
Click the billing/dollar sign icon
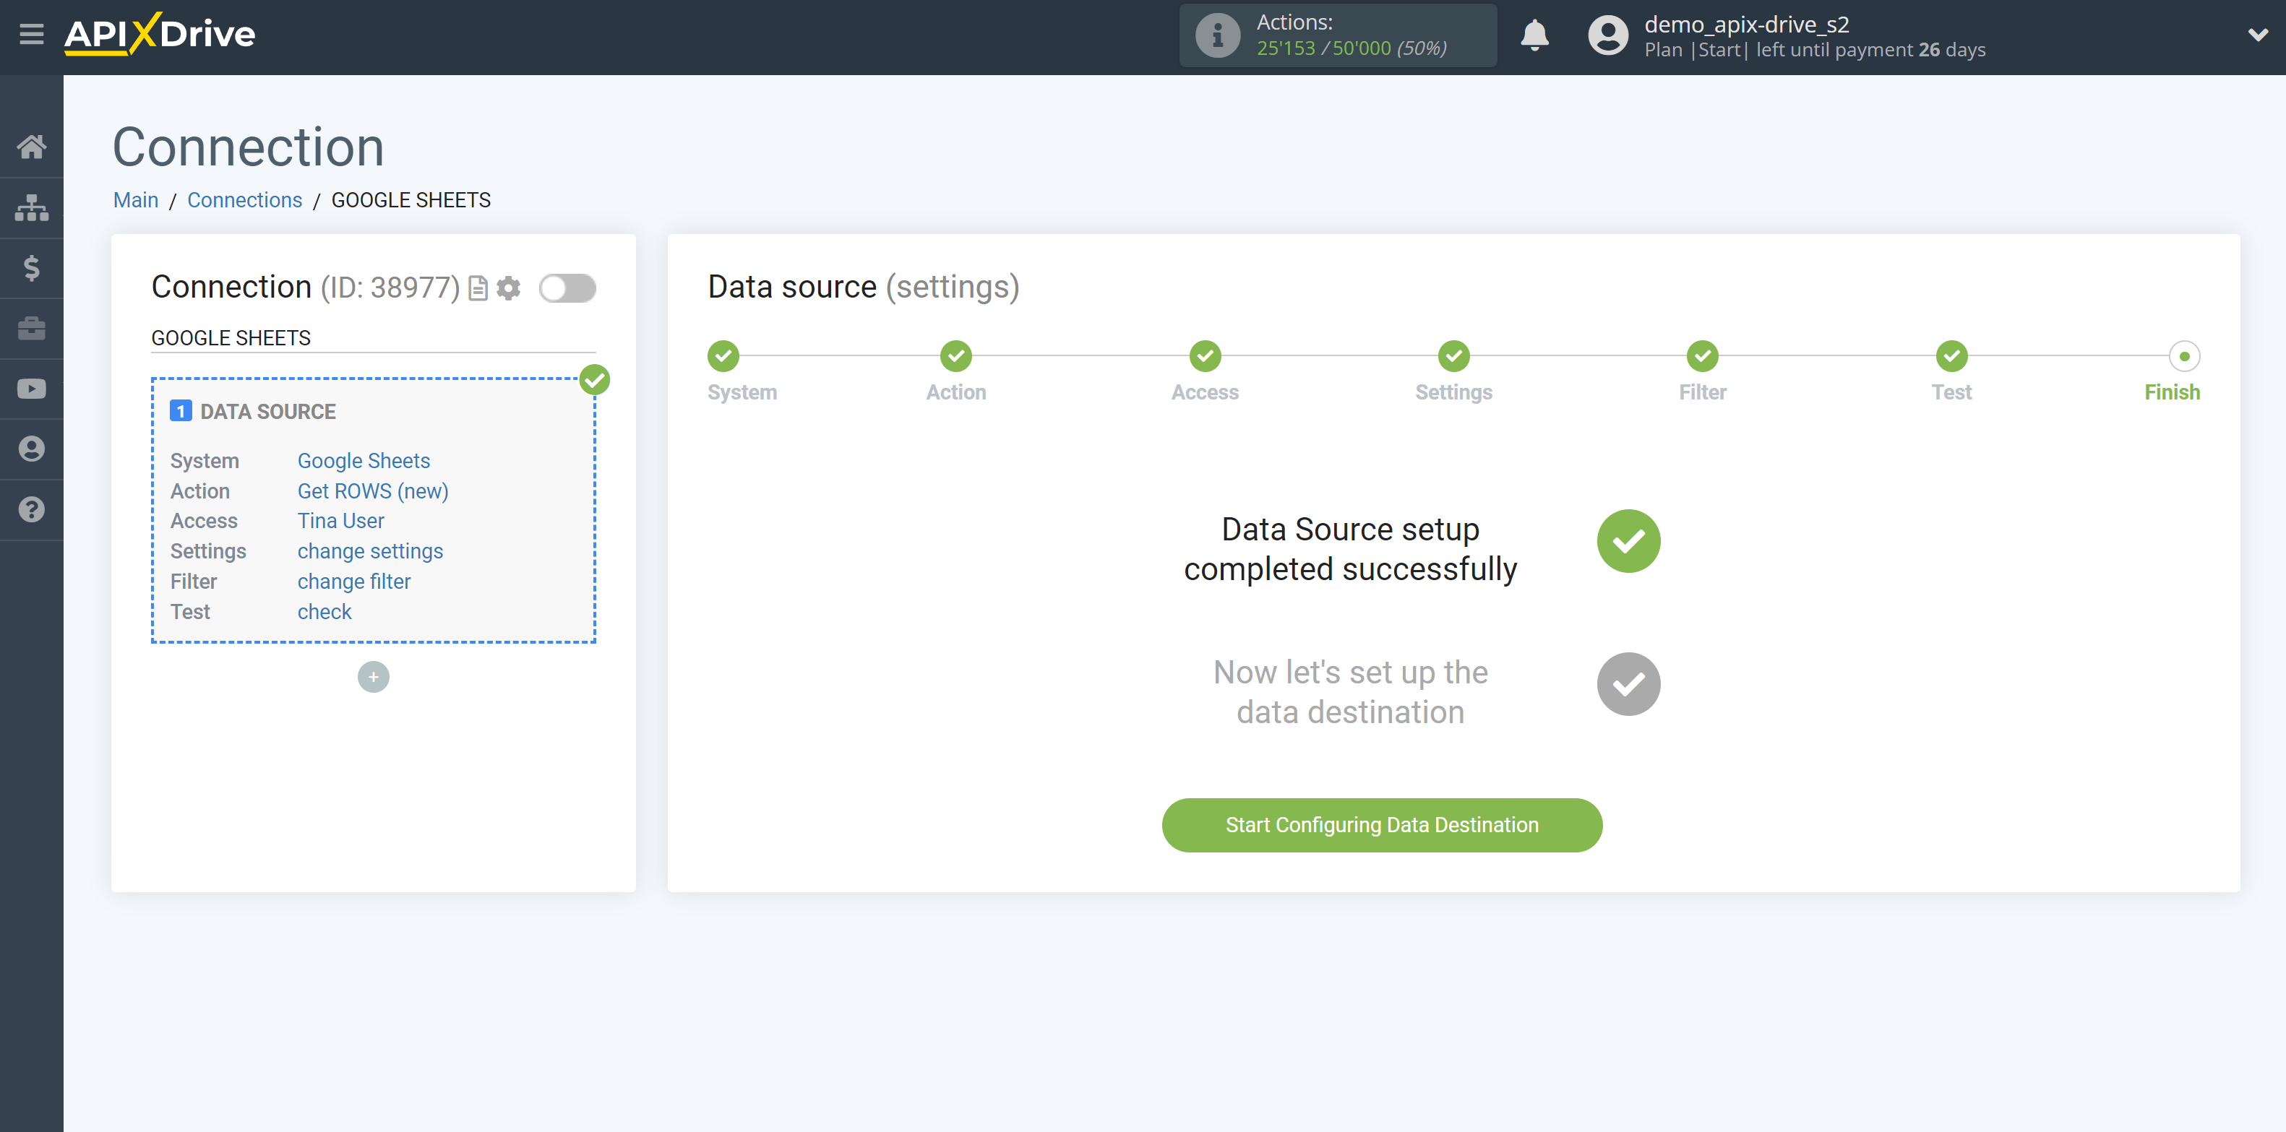coord(32,268)
